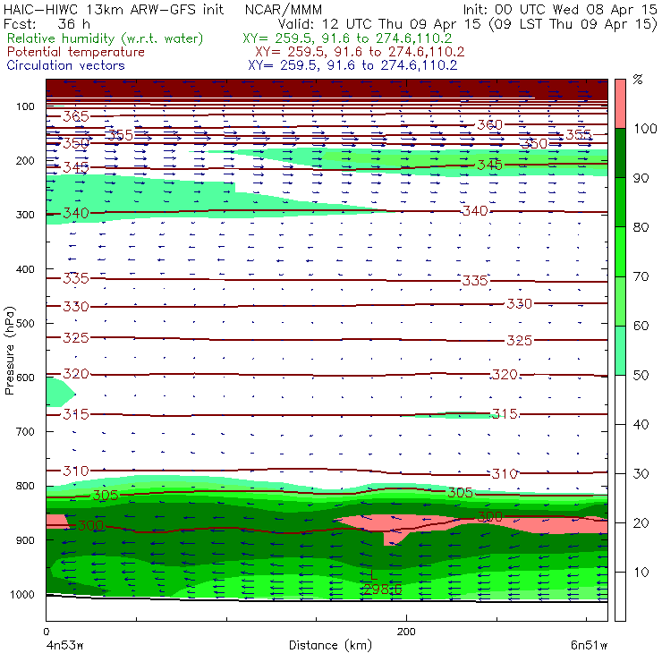Click the 'Pressure (hPa)' axis title
662x662 pixels.
(x=9, y=351)
